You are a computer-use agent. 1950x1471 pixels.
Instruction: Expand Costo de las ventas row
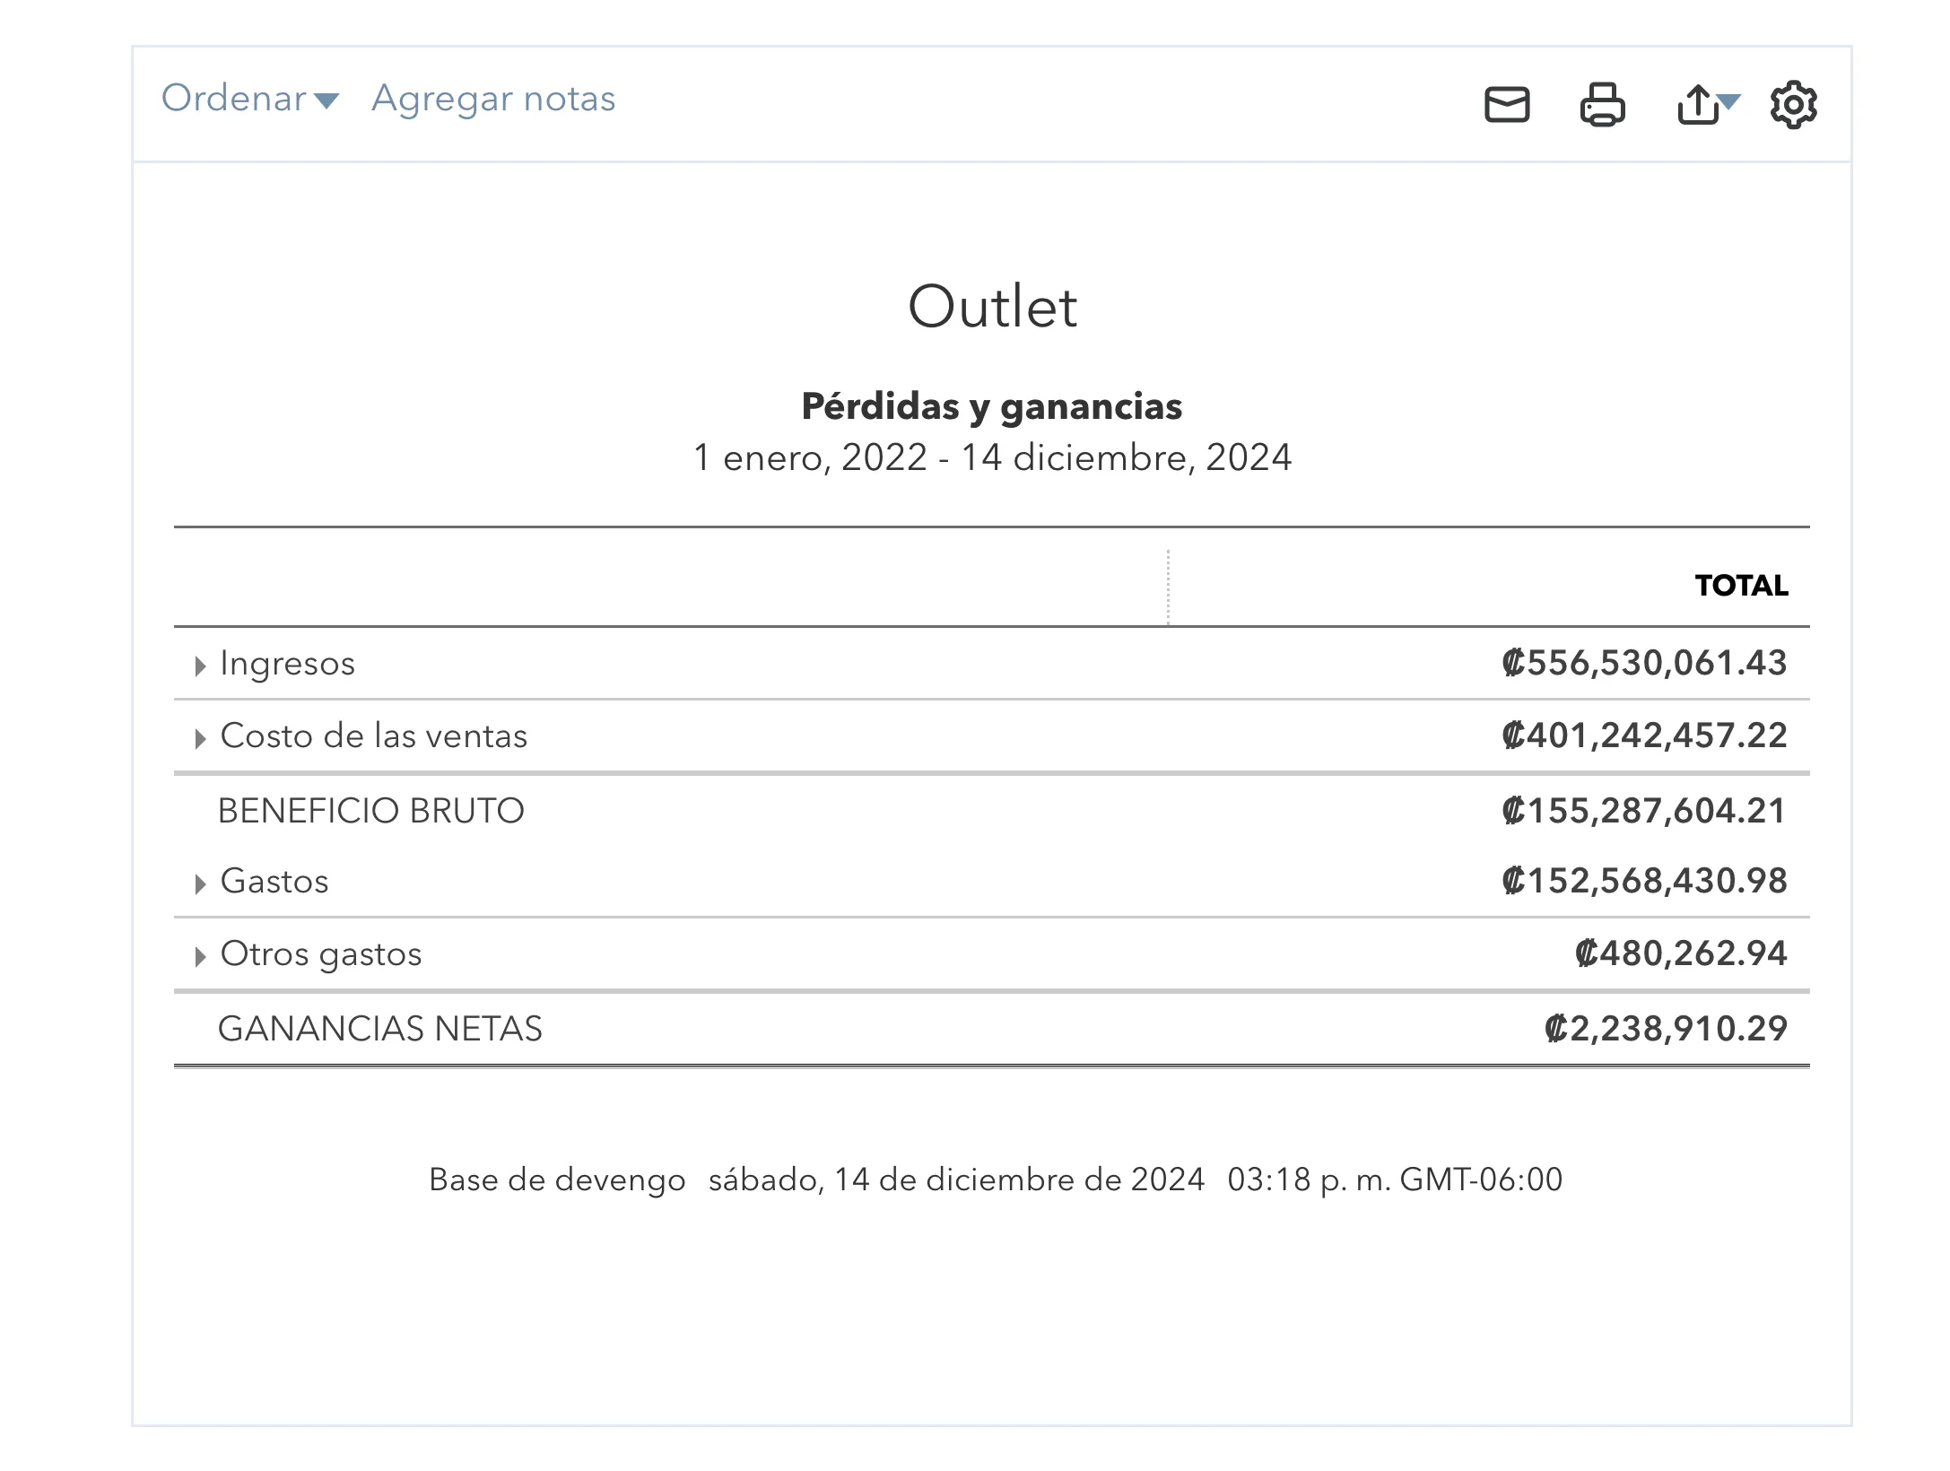[200, 738]
